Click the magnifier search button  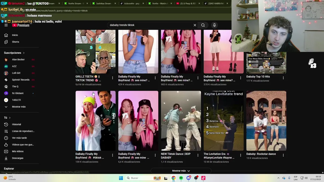203,25
